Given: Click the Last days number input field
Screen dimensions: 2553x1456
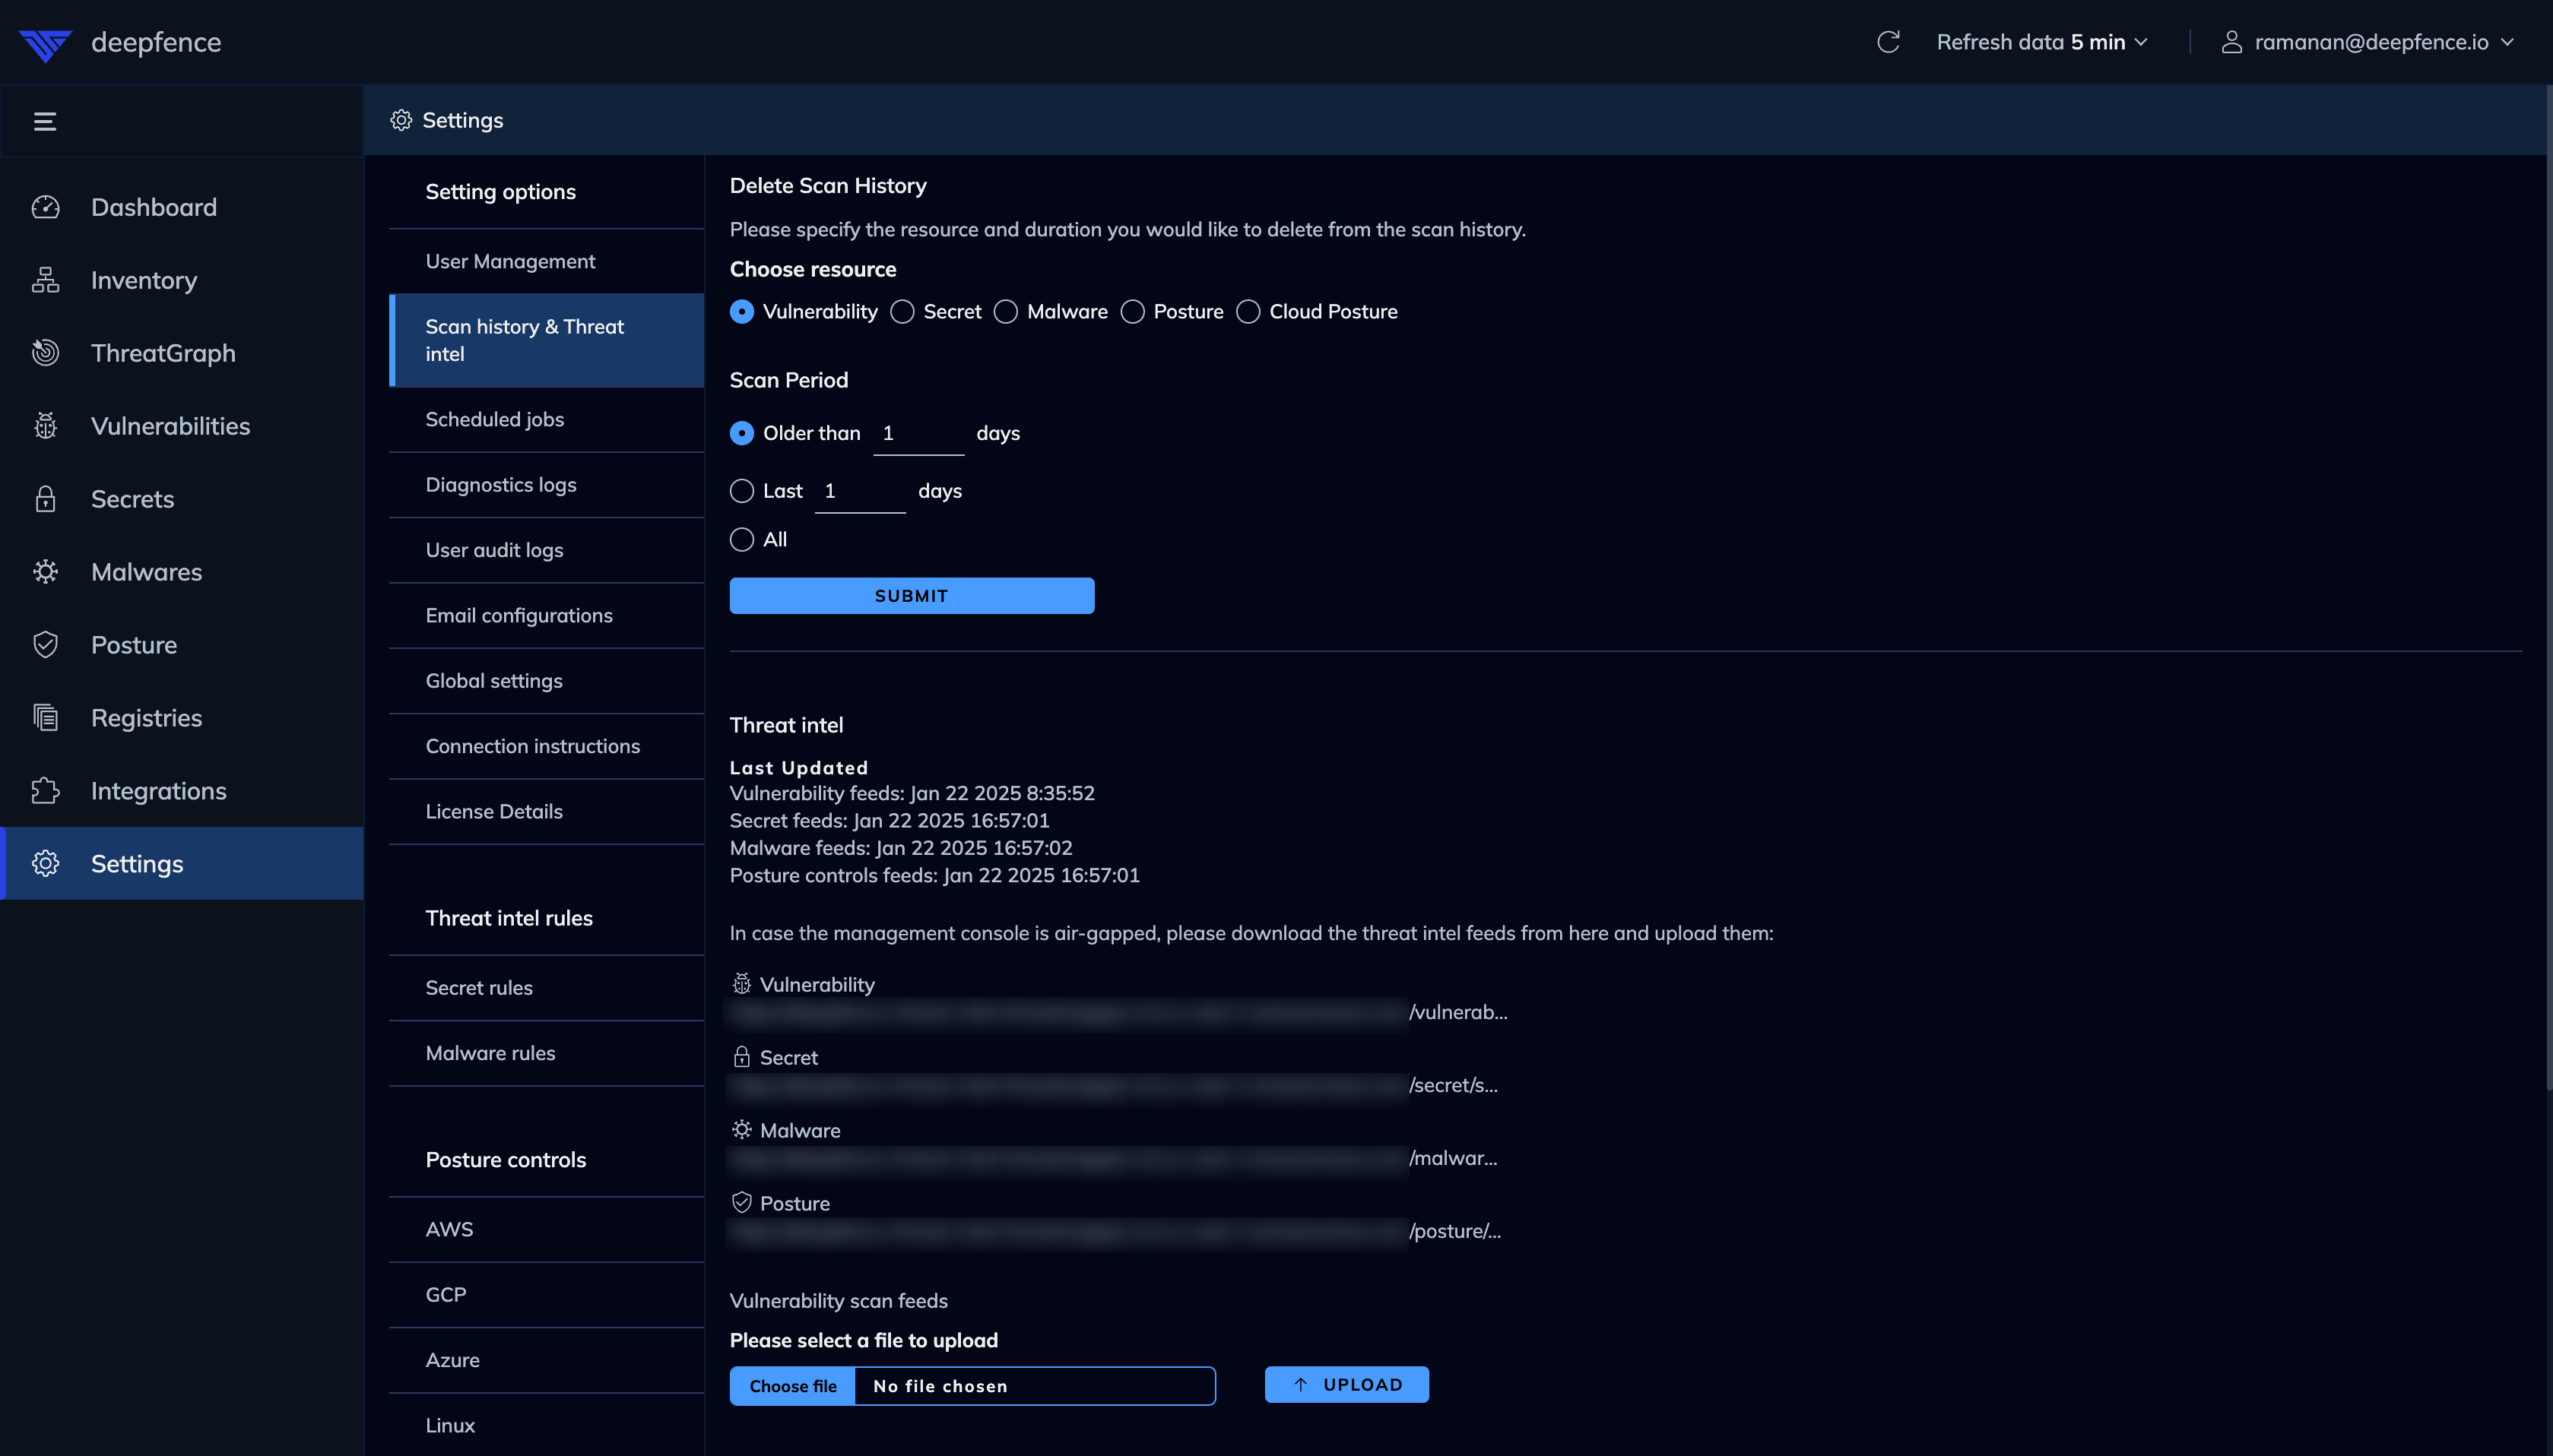Looking at the screenshot, I should [861, 492].
